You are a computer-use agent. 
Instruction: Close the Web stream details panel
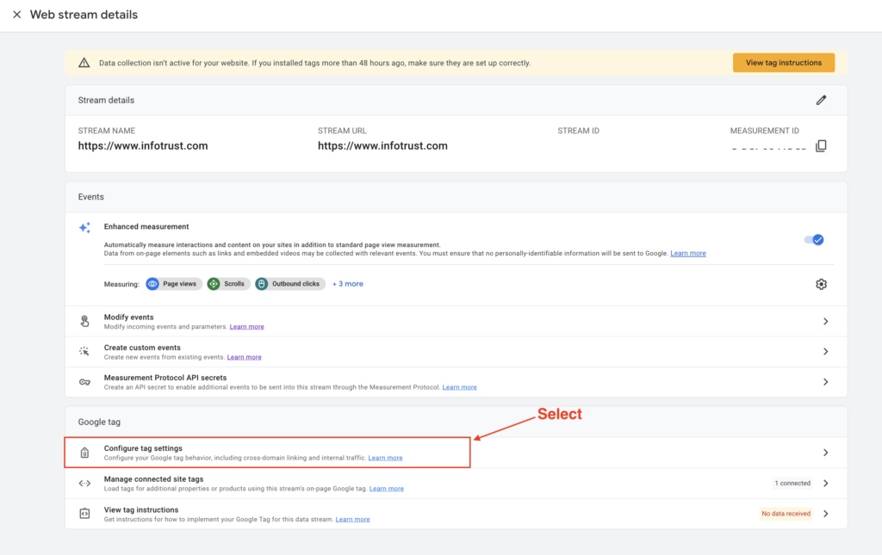coord(16,15)
